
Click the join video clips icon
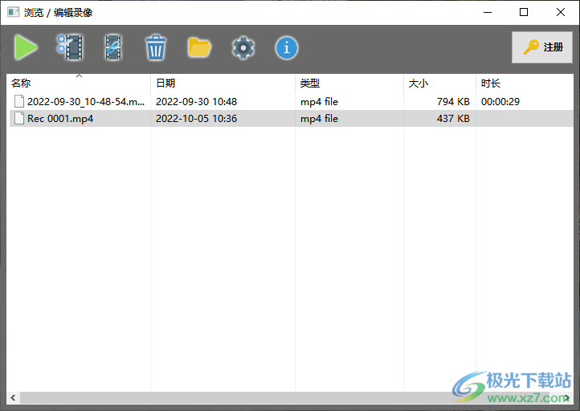pos(113,48)
